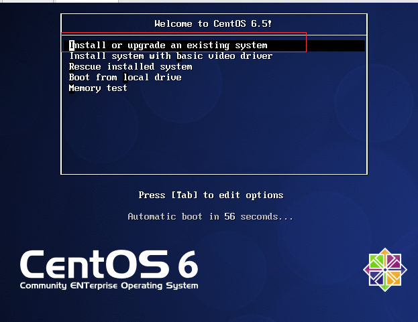Image resolution: width=418 pixels, height=322 pixels.
Task: Click the colorful CentOS pinwheel emblem
Action: (385, 270)
